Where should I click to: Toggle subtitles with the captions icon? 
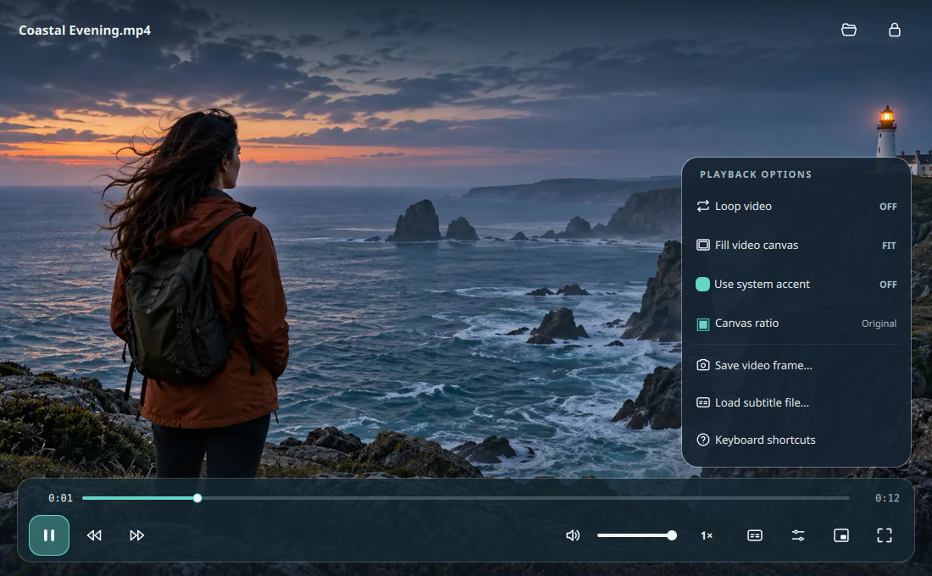tap(755, 535)
